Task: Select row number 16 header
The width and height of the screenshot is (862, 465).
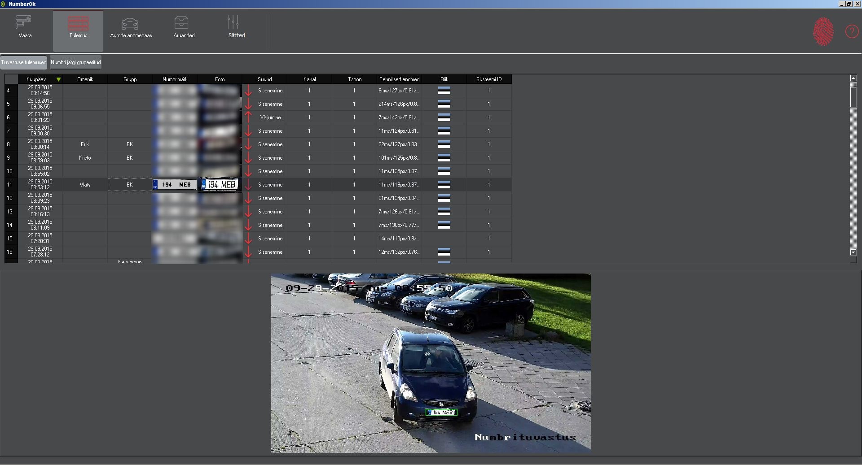Action: [11, 252]
